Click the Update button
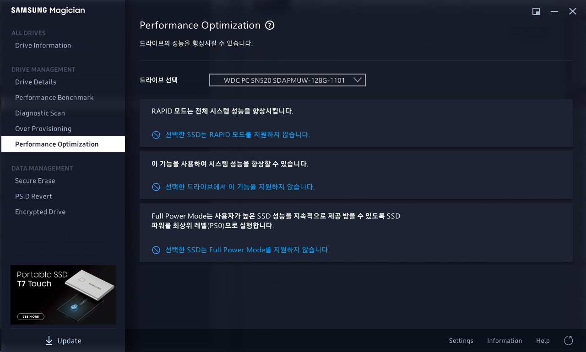The width and height of the screenshot is (586, 352). 63,341
